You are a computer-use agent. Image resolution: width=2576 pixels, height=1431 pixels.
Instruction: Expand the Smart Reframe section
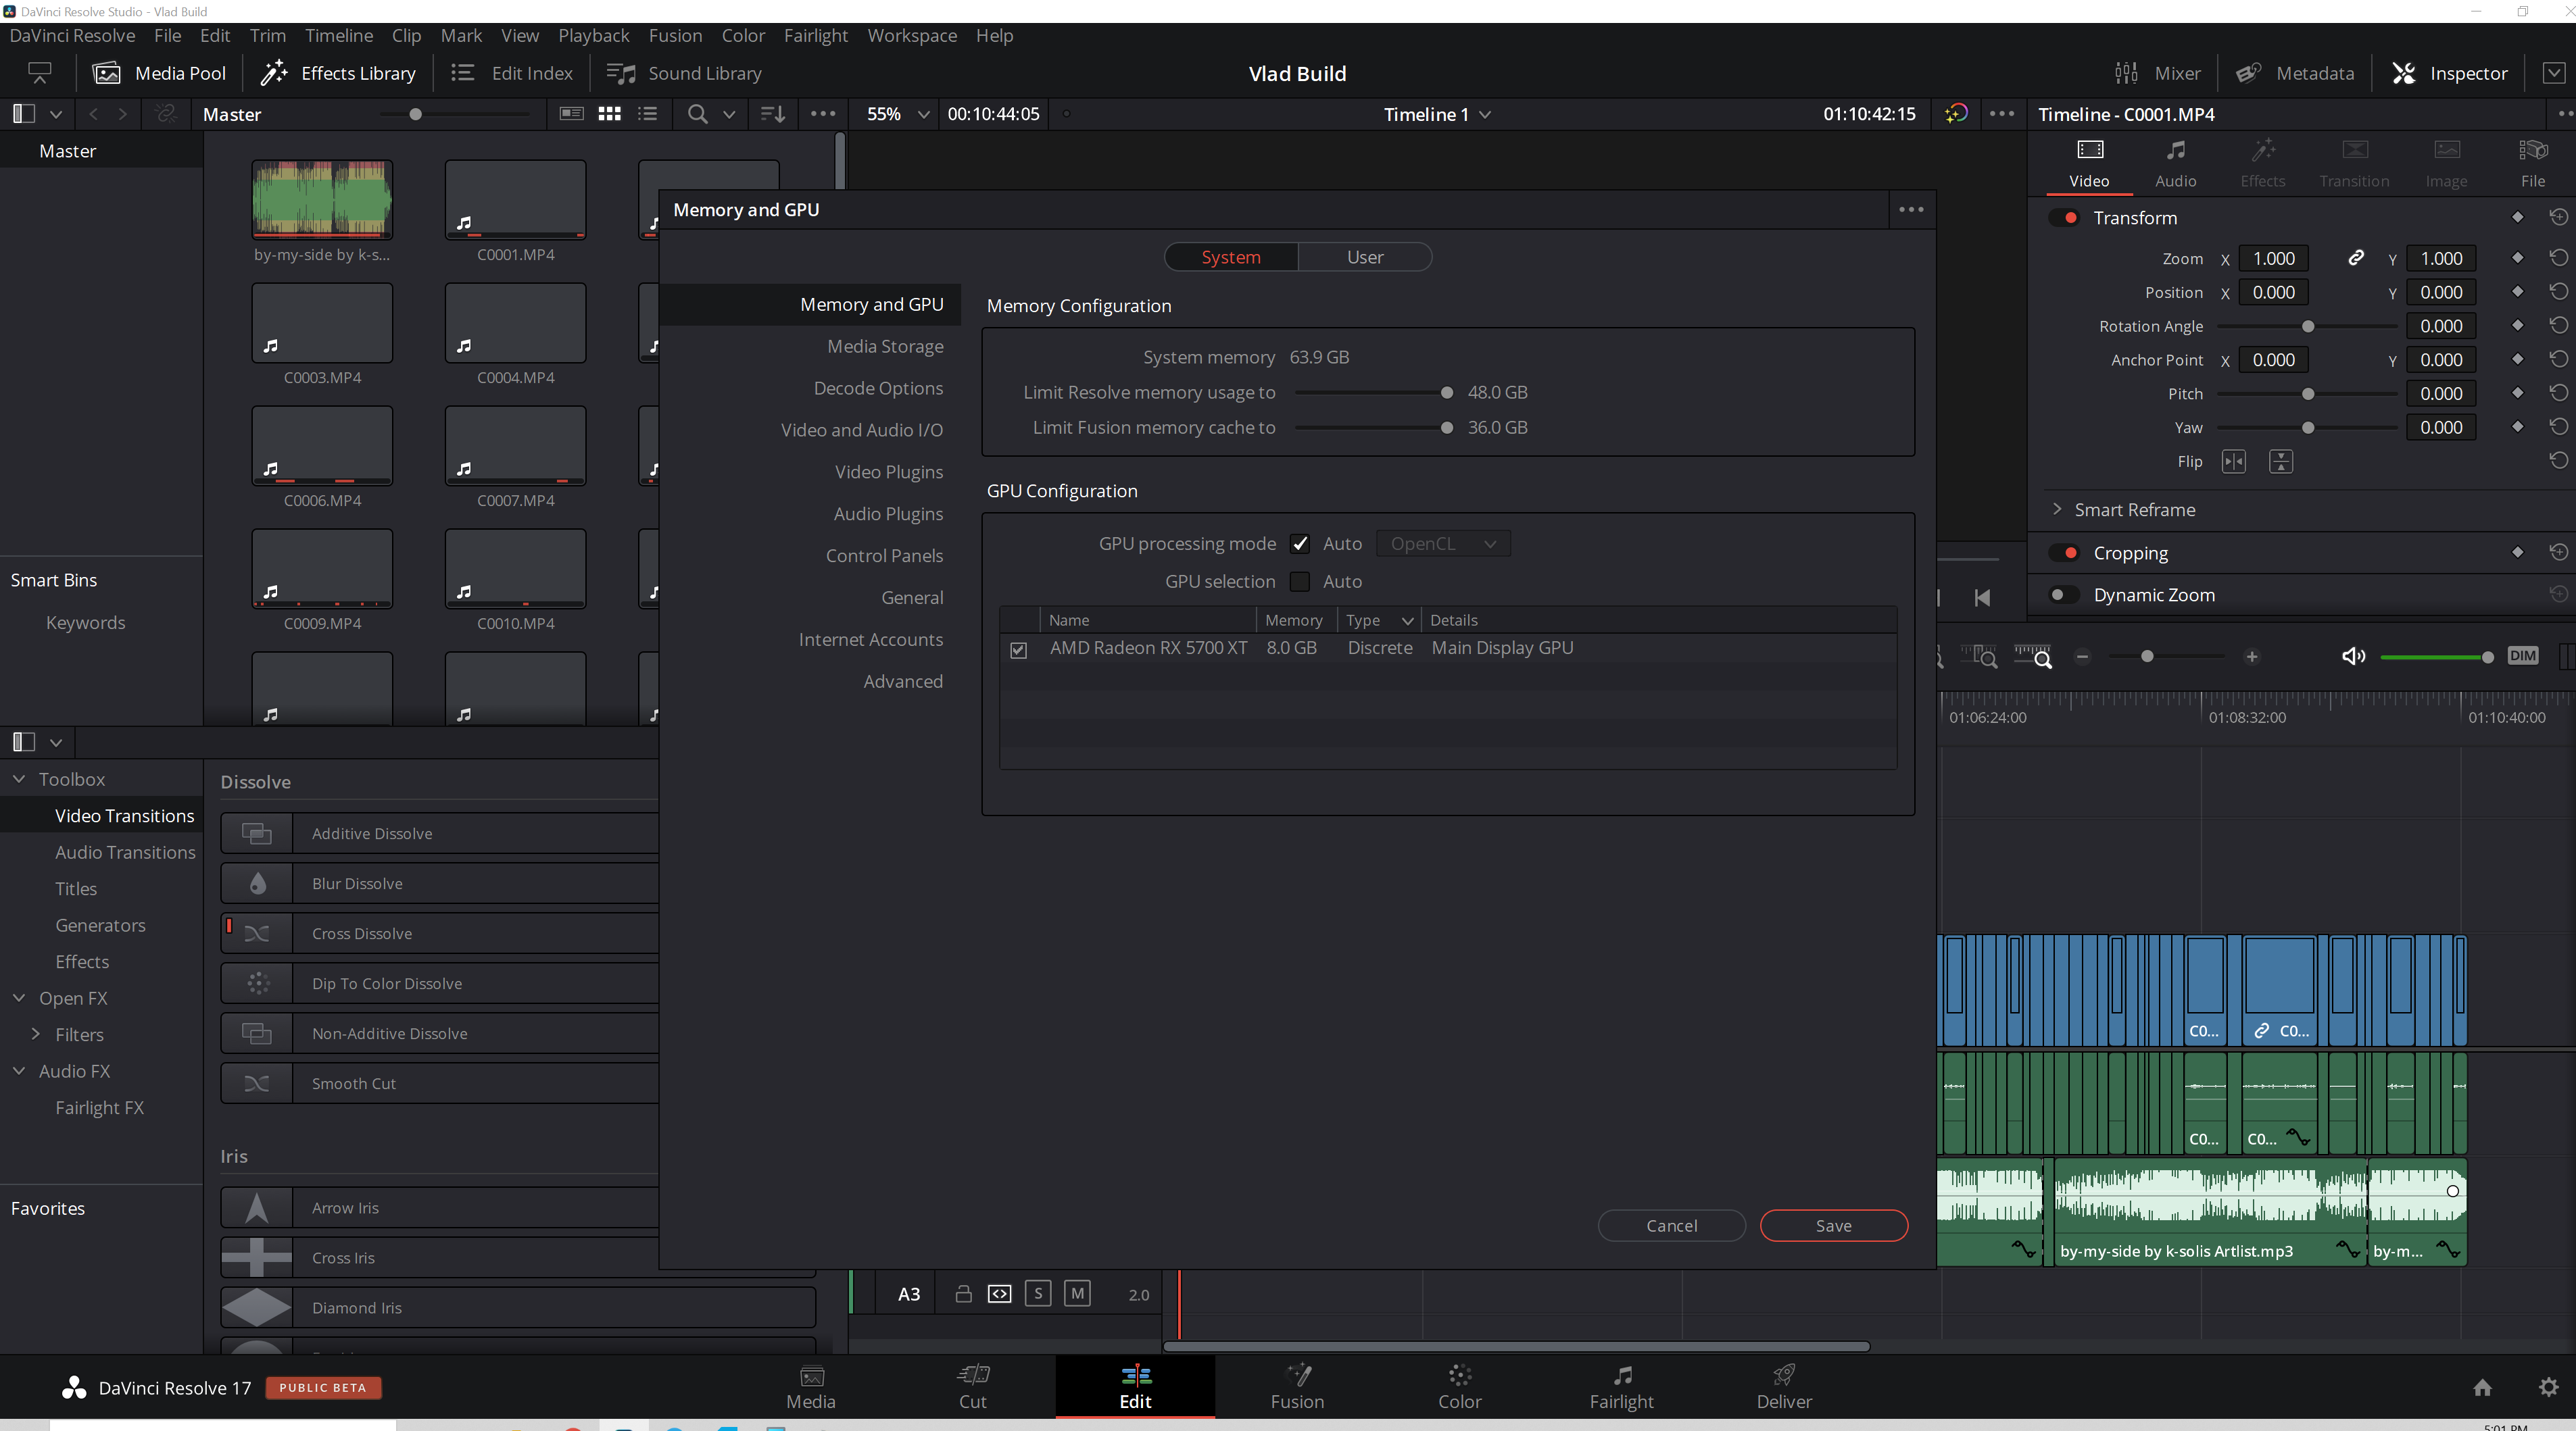[2057, 509]
